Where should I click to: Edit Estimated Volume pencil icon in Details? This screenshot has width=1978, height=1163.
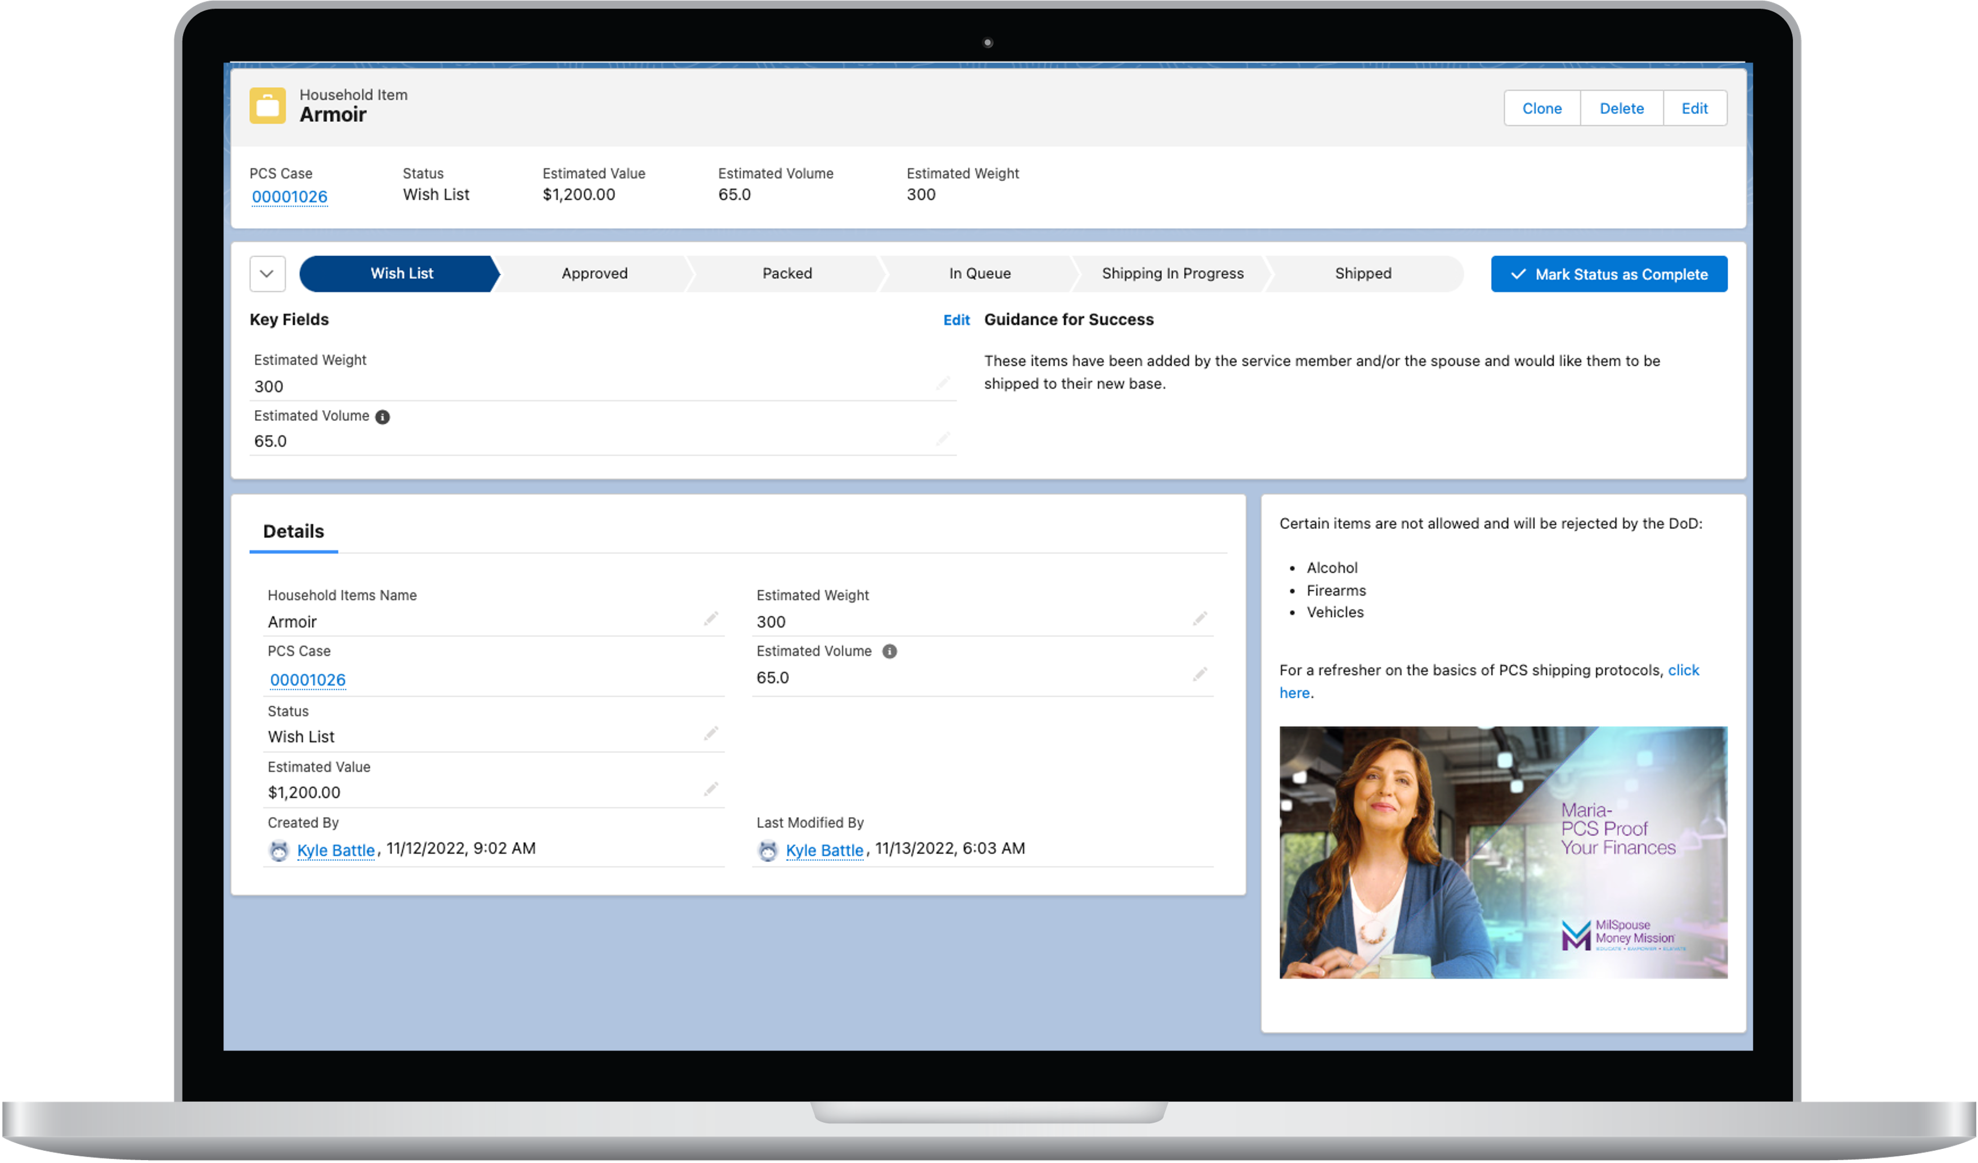[x=1199, y=675]
